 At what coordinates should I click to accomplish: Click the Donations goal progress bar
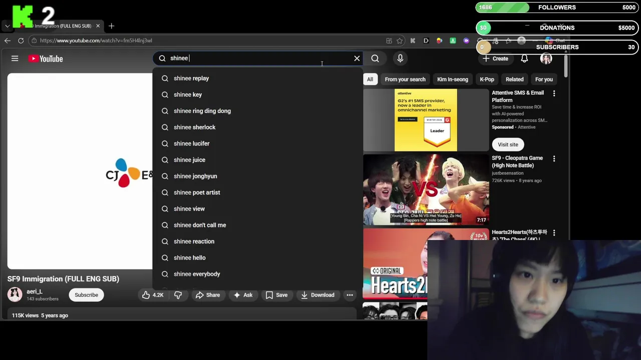pyautogui.click(x=557, y=27)
